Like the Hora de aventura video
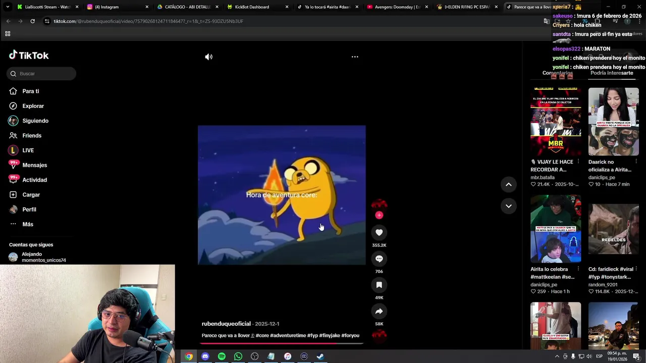The height and width of the screenshot is (363, 646). pyautogui.click(x=379, y=232)
